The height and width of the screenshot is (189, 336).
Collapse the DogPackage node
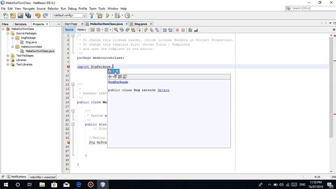point(13,38)
